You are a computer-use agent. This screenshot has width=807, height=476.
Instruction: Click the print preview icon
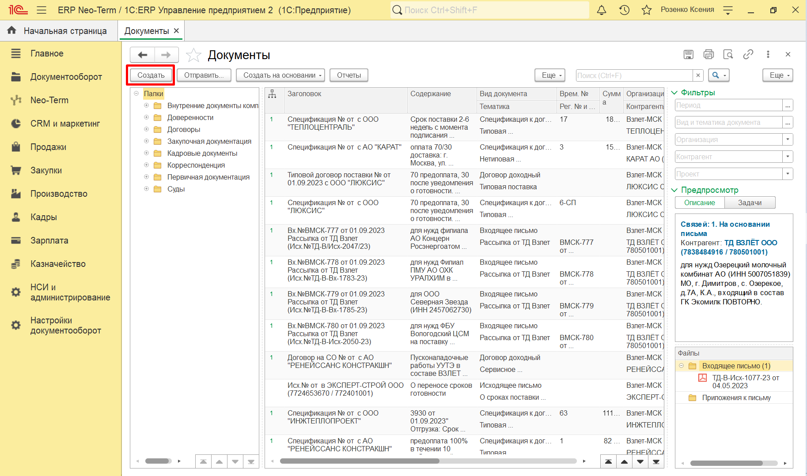pos(728,54)
